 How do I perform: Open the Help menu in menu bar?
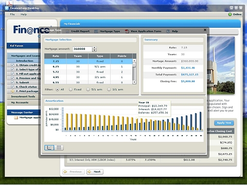click(24, 14)
